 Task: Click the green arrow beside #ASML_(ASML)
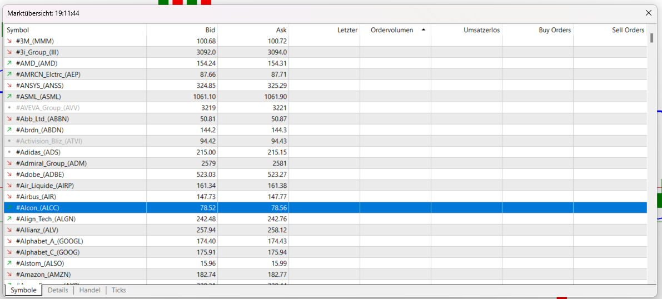pos(9,97)
